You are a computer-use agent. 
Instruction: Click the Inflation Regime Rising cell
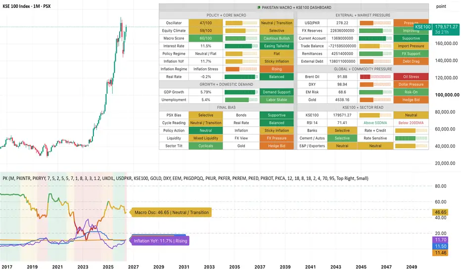277,69
